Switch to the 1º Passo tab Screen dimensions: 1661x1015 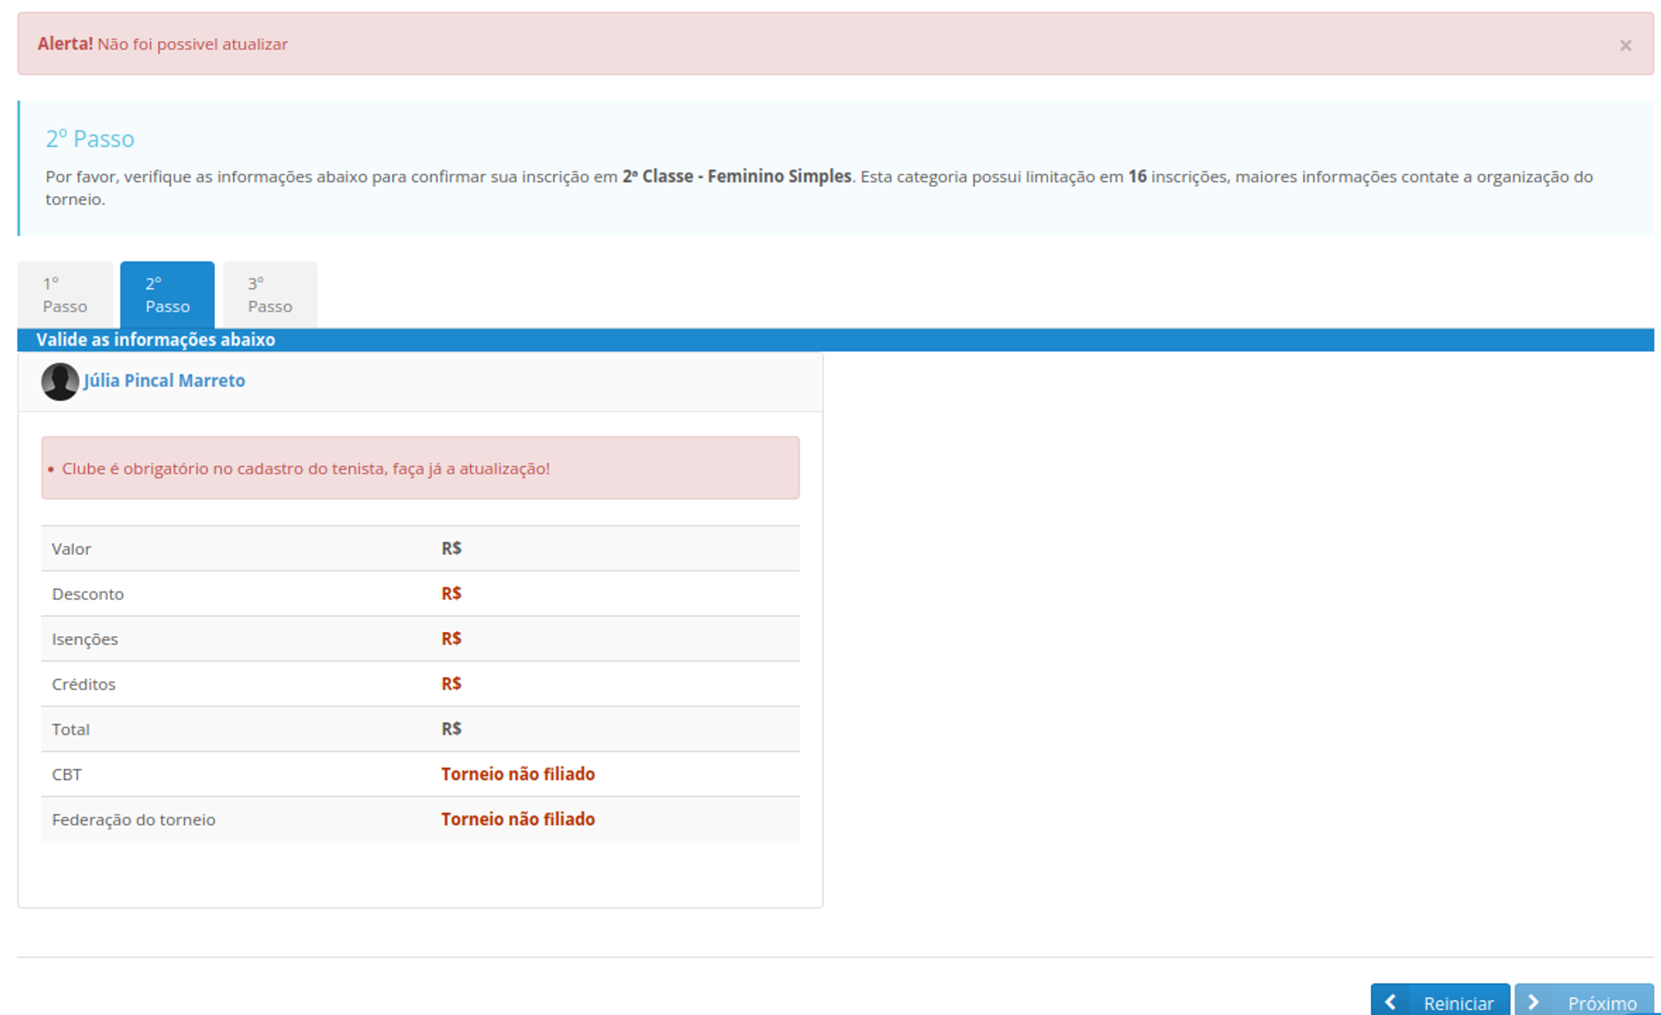[65, 295]
